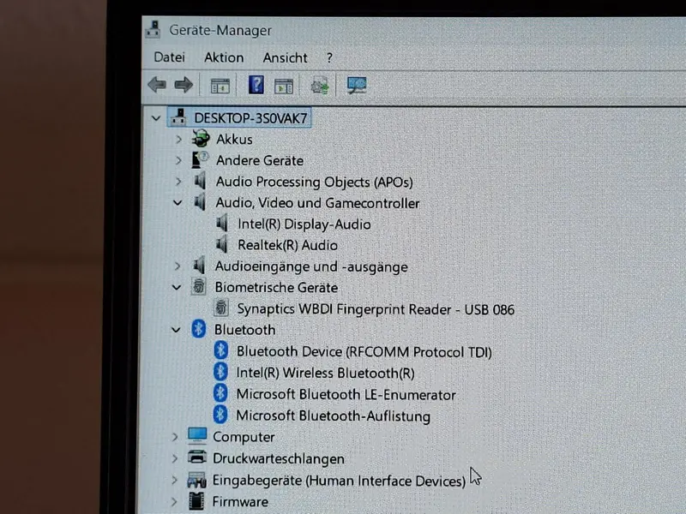Select Realtek(R) Audio text
Screen dimensions: 686x514
287,245
